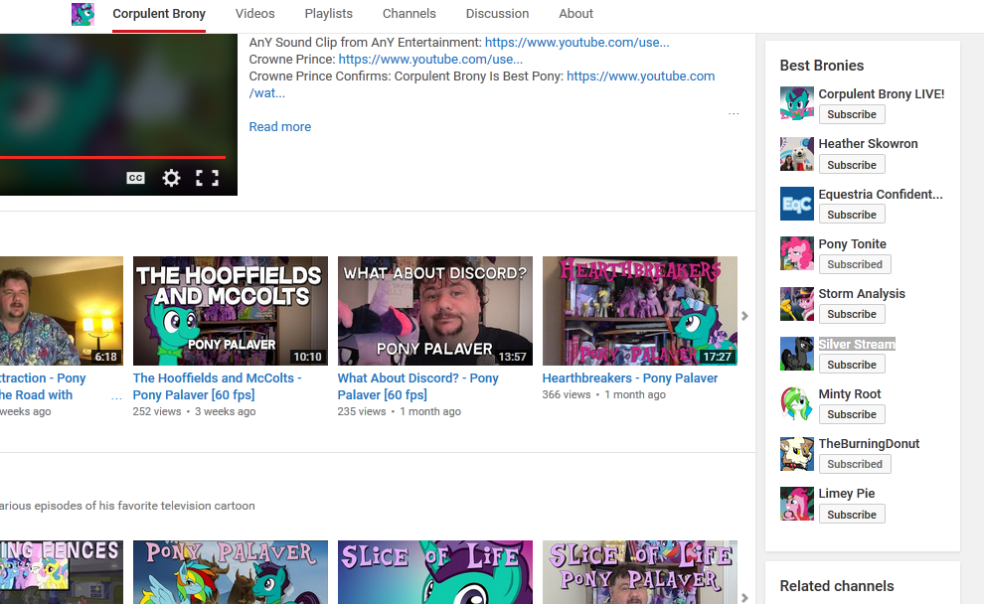
Task: Open Limey Pie channel avatar
Action: 797,504
